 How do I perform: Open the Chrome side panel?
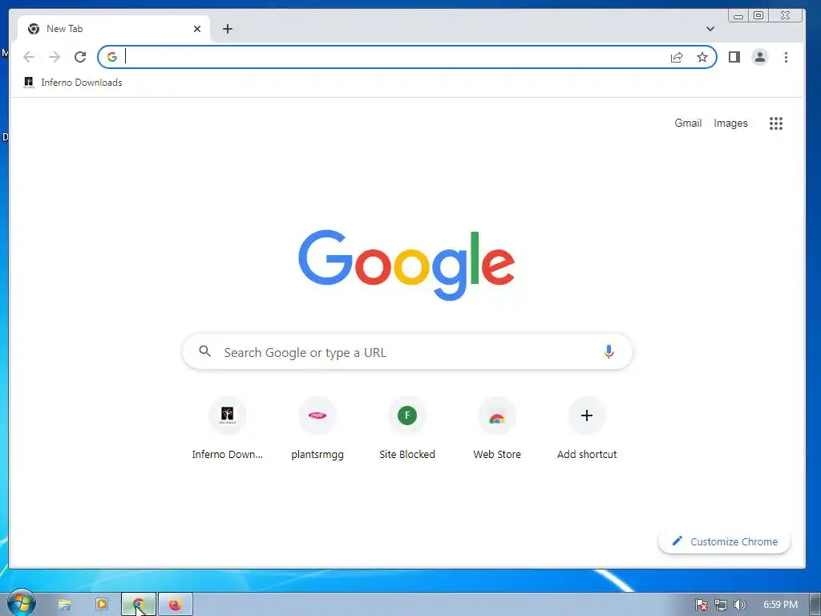[734, 57]
